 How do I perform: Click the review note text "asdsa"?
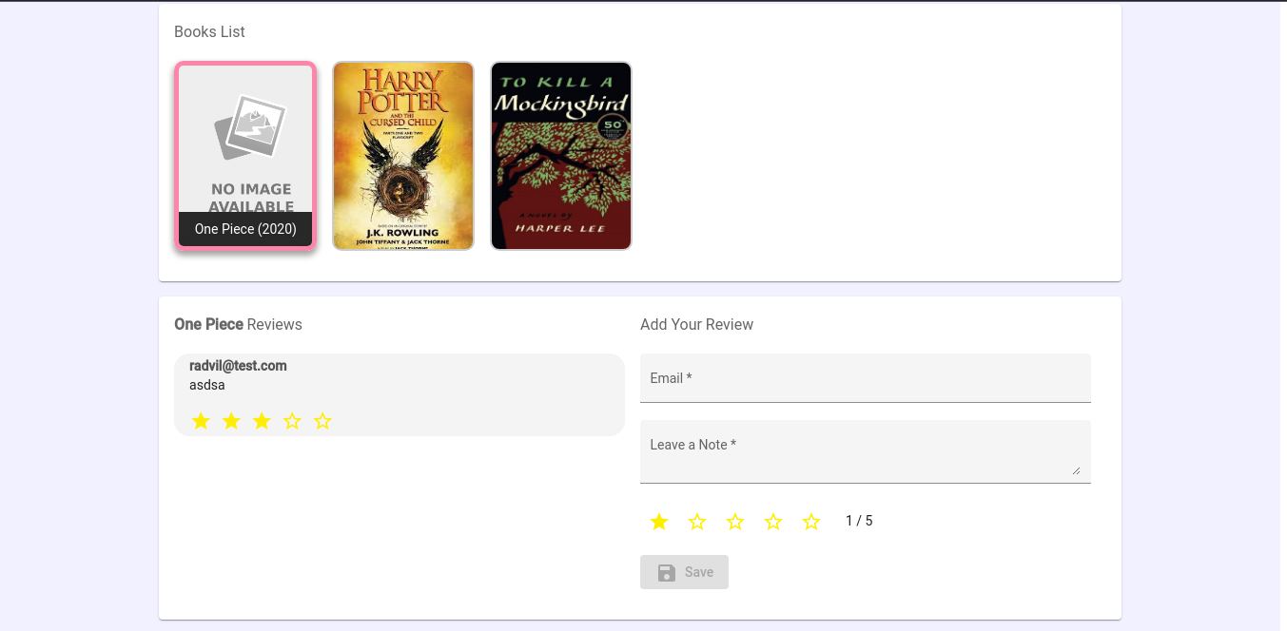(207, 386)
